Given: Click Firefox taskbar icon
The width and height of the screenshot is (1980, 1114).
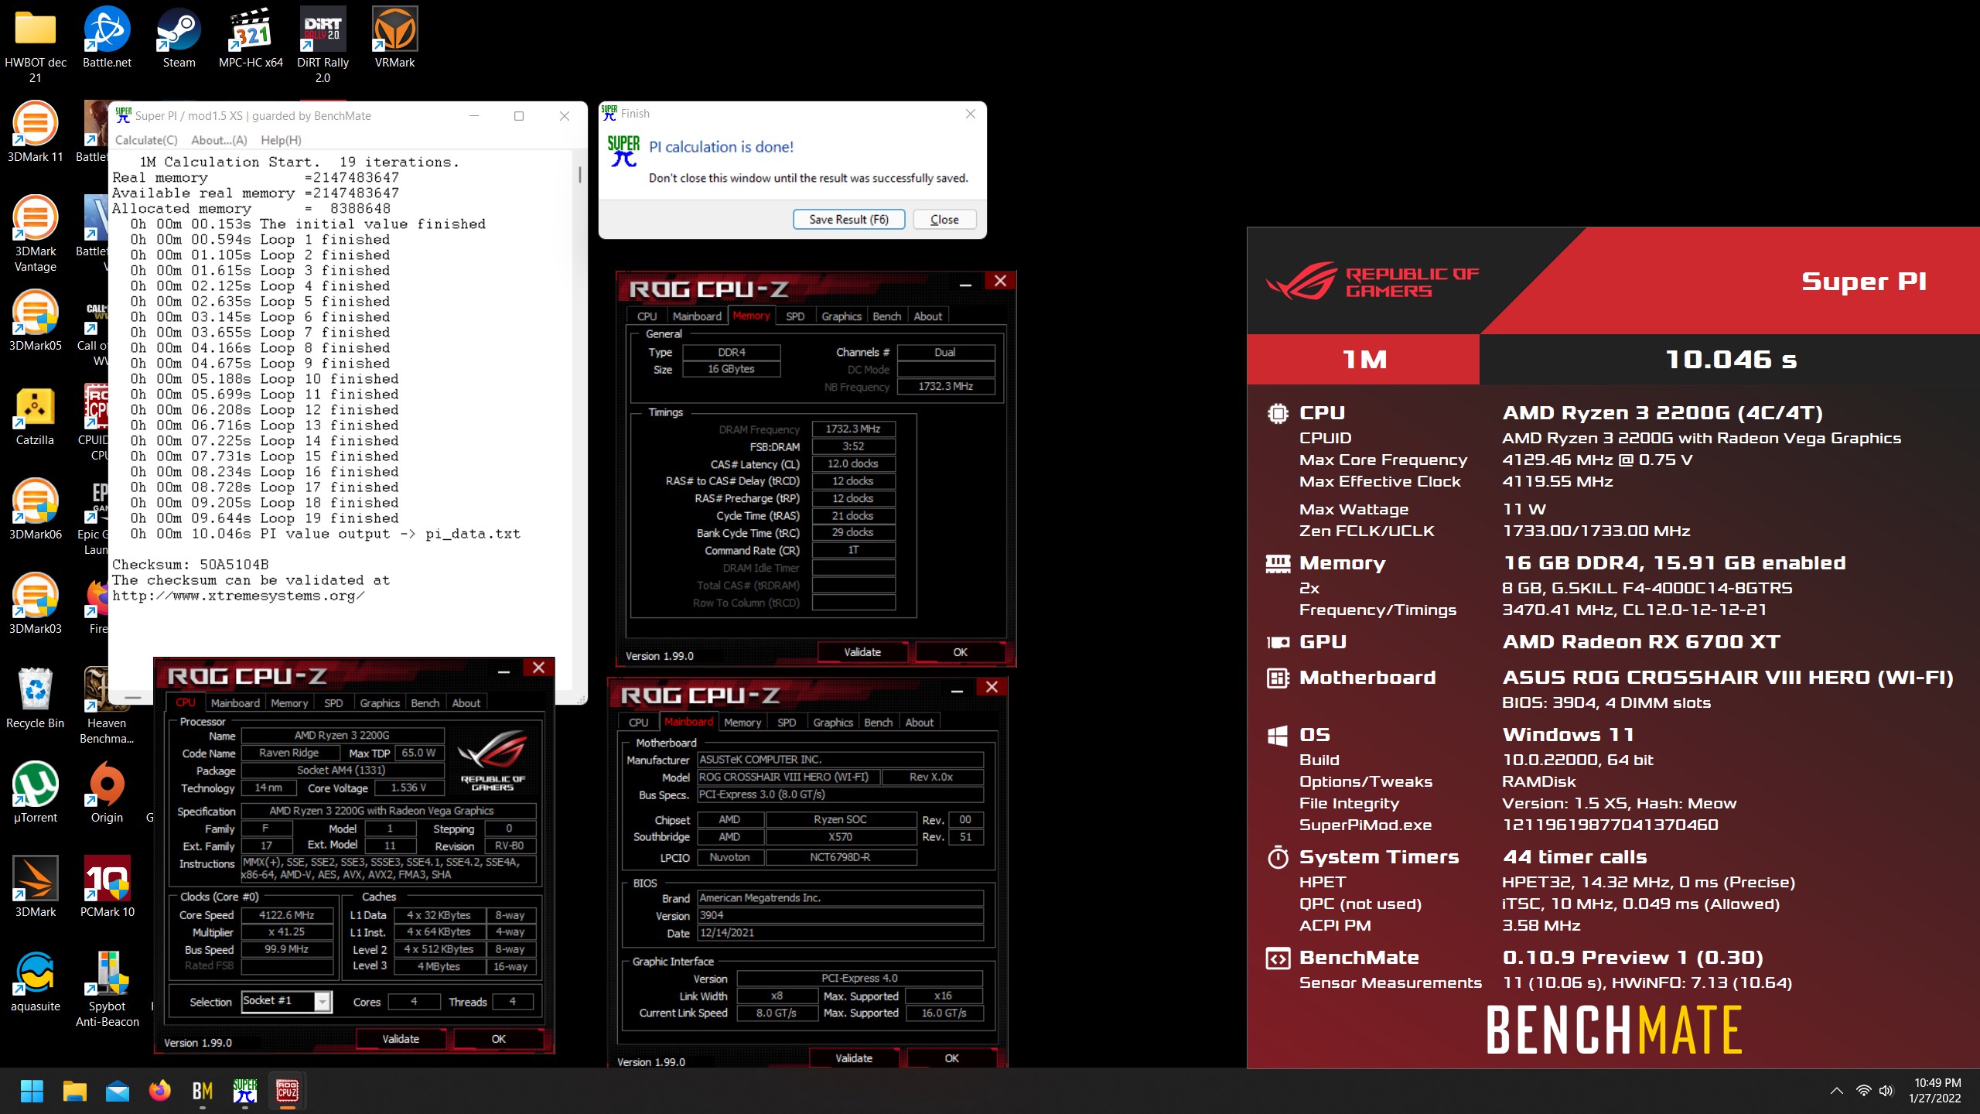Looking at the screenshot, I should click(x=160, y=1091).
